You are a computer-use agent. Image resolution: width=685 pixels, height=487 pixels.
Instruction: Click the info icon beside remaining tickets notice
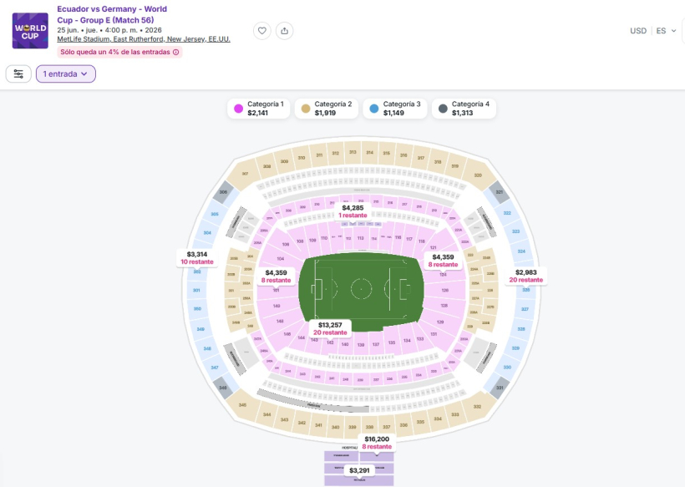point(176,52)
